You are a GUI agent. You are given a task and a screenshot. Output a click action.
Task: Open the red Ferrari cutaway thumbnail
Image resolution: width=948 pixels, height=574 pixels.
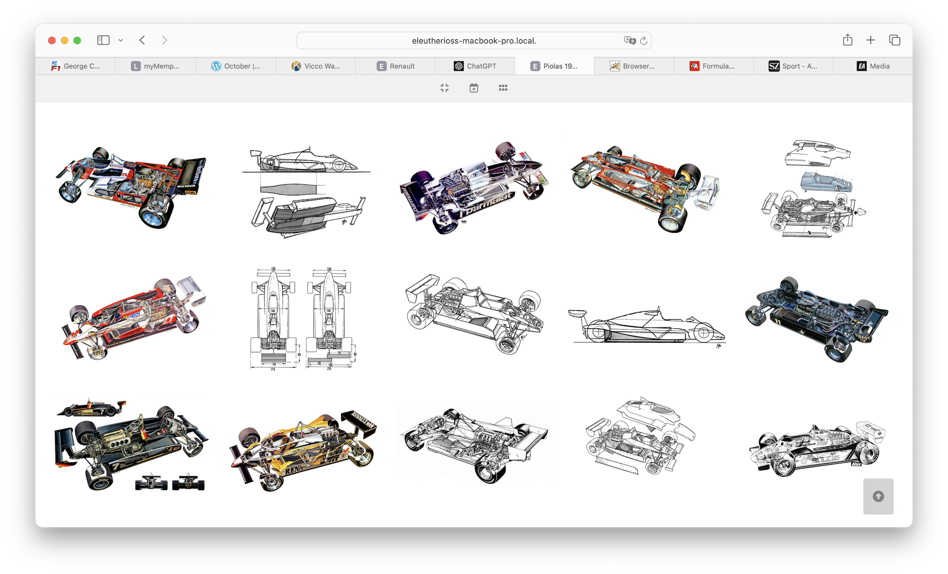(645, 189)
